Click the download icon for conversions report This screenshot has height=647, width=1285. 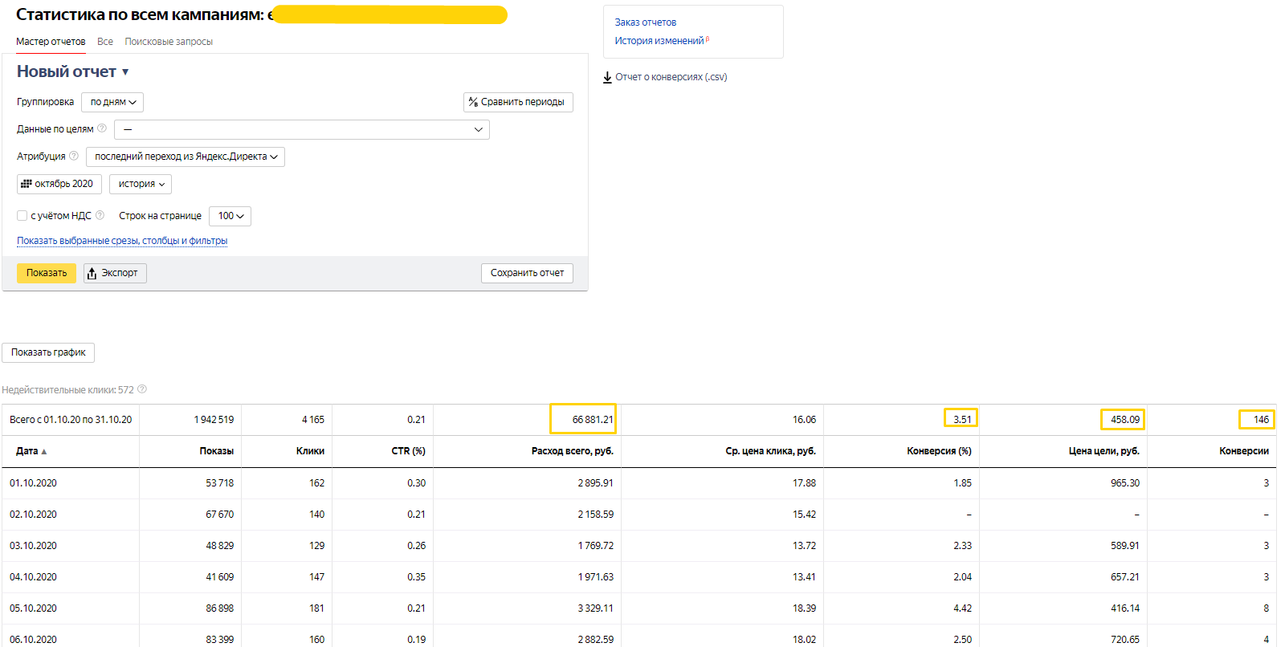pos(608,77)
